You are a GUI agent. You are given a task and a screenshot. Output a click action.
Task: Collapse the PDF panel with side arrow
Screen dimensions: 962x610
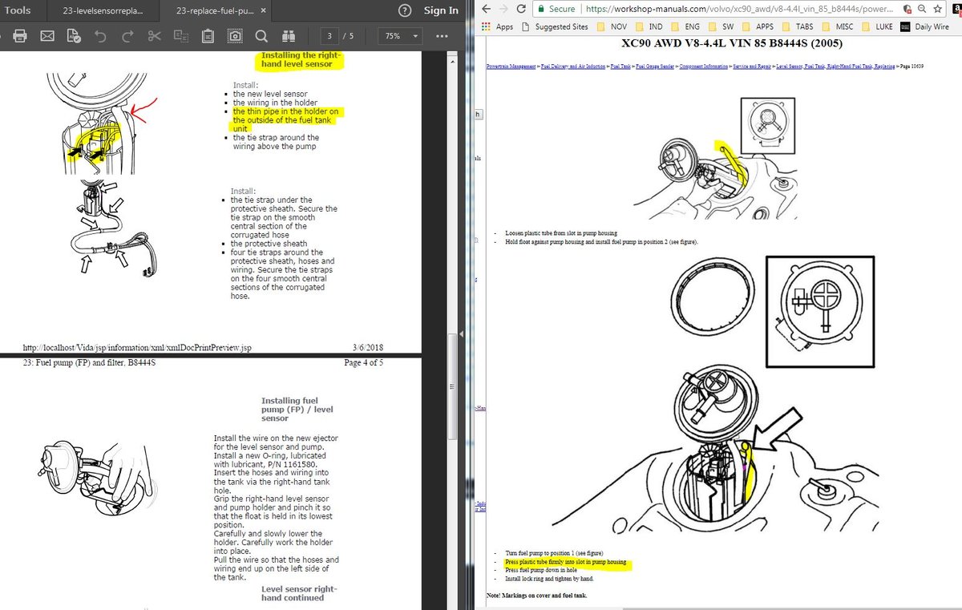point(463,334)
